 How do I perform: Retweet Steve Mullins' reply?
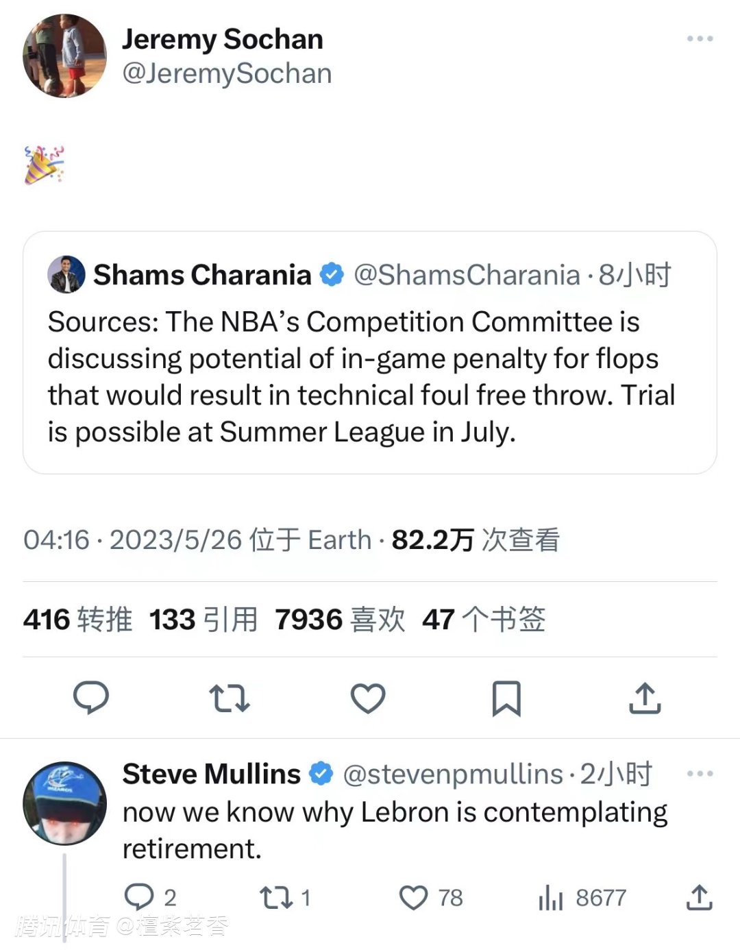(x=276, y=897)
